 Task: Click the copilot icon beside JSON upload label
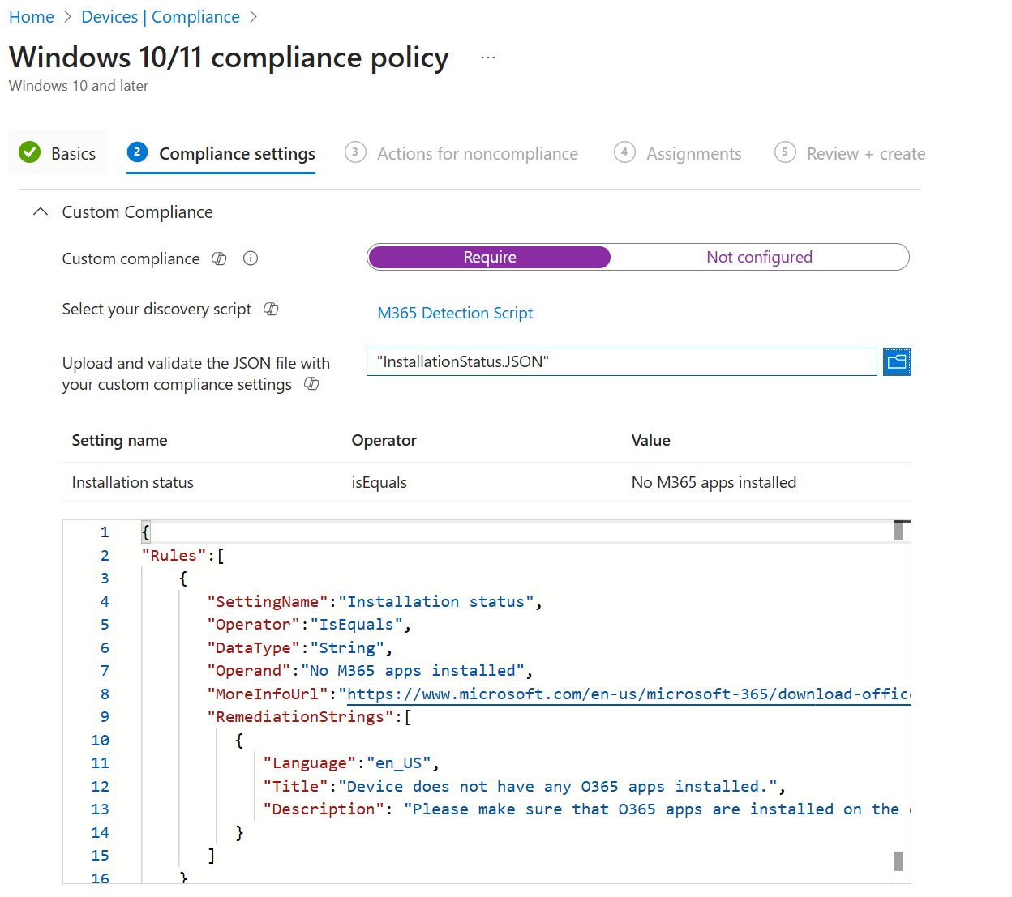click(x=311, y=383)
